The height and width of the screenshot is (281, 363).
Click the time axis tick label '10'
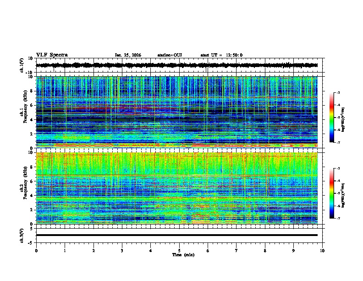coord(322,251)
